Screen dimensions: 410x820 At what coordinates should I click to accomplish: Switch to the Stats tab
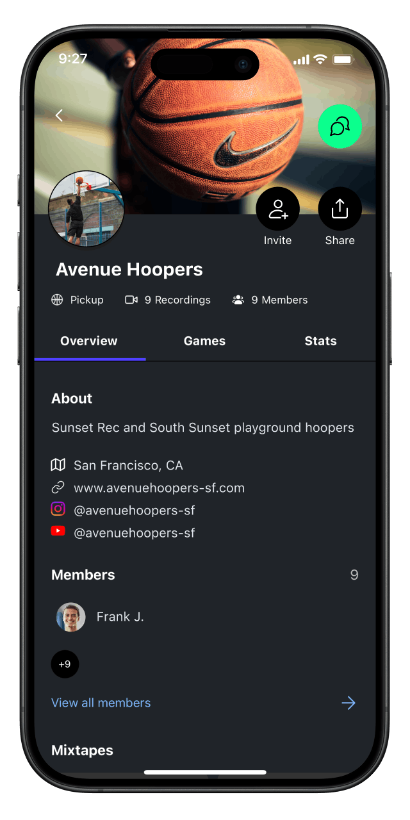click(320, 341)
